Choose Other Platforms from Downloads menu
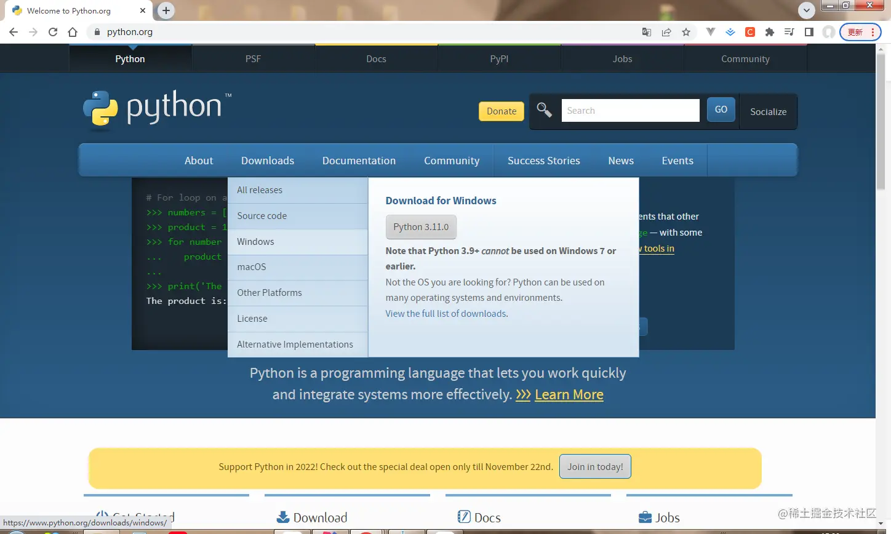 coord(298,293)
